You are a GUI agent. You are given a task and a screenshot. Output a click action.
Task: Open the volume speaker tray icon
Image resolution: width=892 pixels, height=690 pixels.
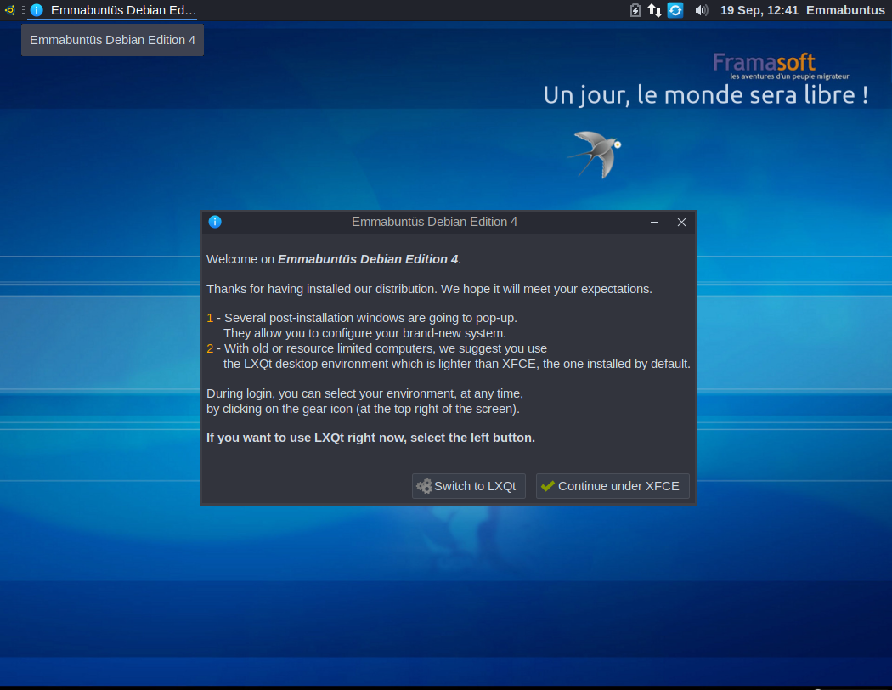click(702, 10)
